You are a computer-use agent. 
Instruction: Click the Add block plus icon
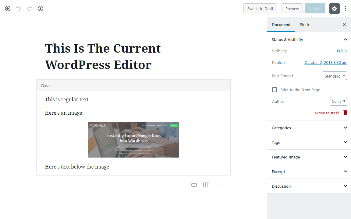point(8,9)
